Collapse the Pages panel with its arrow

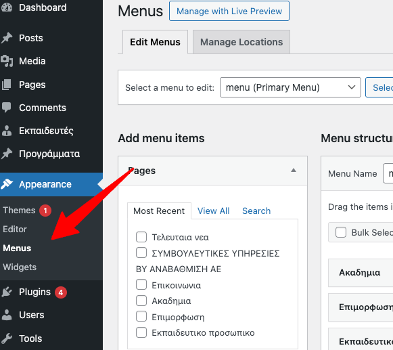(x=294, y=171)
